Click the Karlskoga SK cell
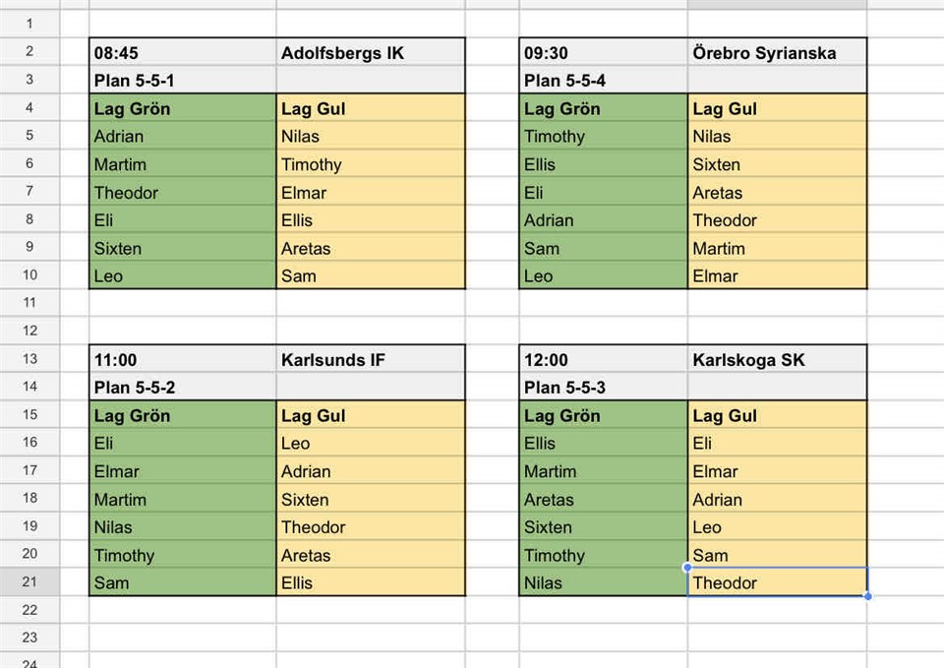This screenshot has height=668, width=944. tap(777, 360)
